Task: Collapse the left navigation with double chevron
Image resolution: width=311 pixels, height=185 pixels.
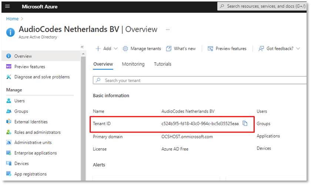Action: [82, 47]
